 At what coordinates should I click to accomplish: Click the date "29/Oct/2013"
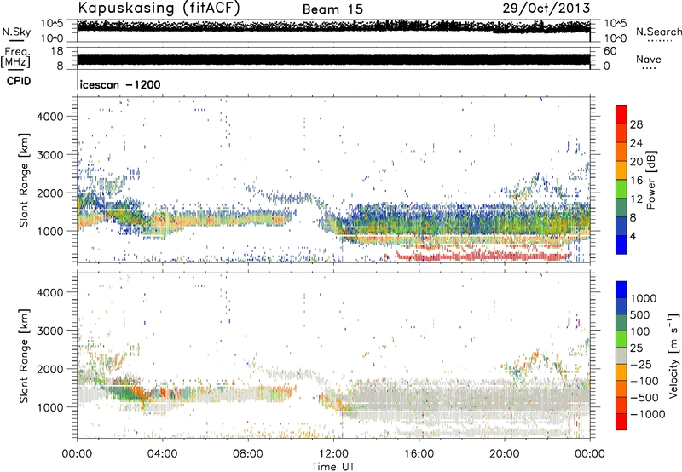(546, 9)
